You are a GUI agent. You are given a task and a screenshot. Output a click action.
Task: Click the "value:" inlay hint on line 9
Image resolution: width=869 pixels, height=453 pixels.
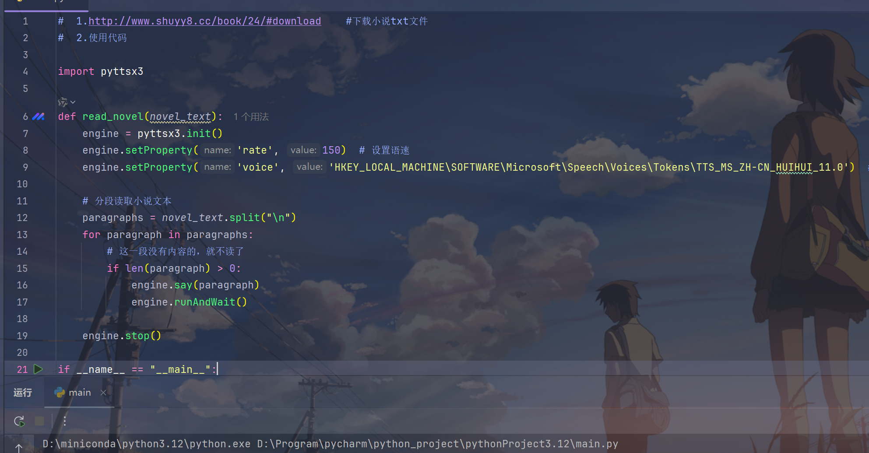point(310,167)
